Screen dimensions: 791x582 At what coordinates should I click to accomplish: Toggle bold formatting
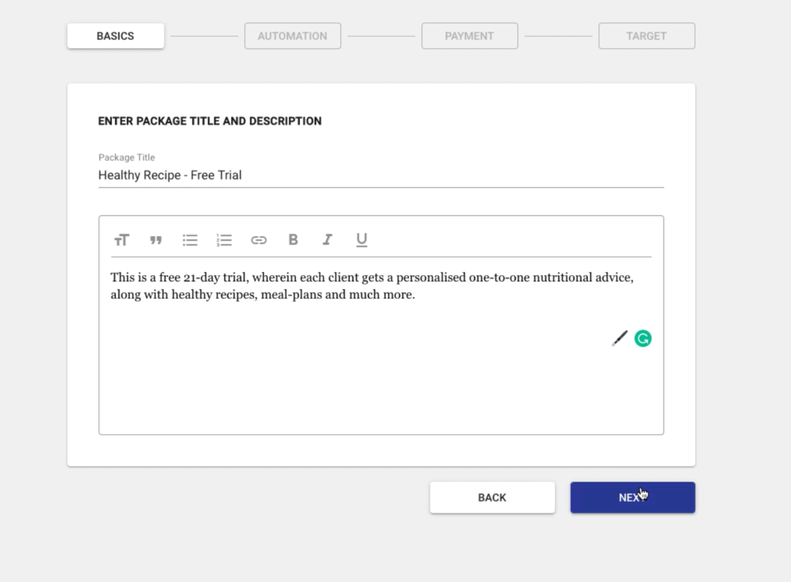pyautogui.click(x=293, y=240)
